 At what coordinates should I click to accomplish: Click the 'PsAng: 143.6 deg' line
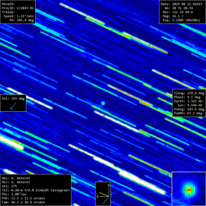(189, 109)
